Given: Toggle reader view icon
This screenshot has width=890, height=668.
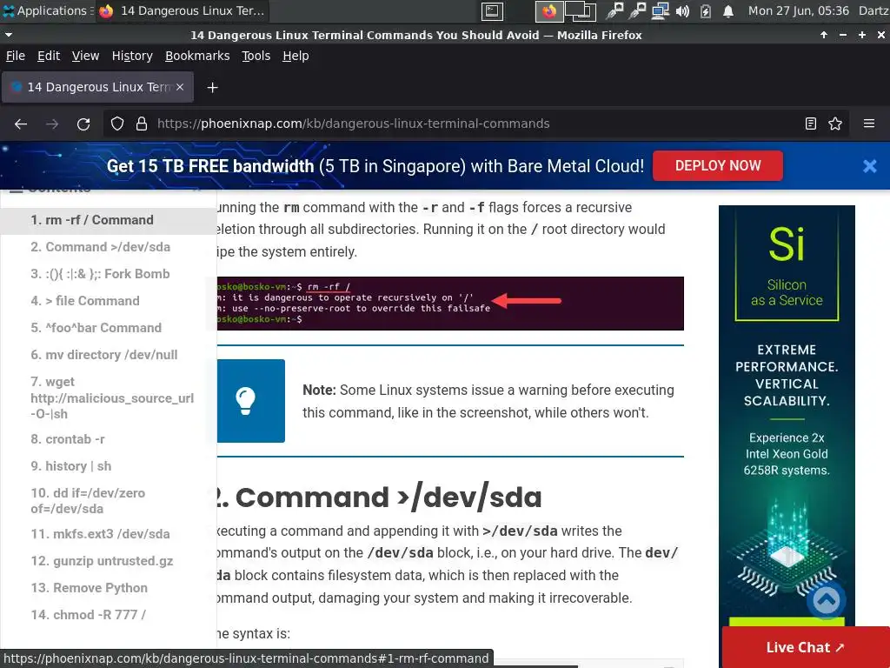Looking at the screenshot, I should click(x=811, y=124).
